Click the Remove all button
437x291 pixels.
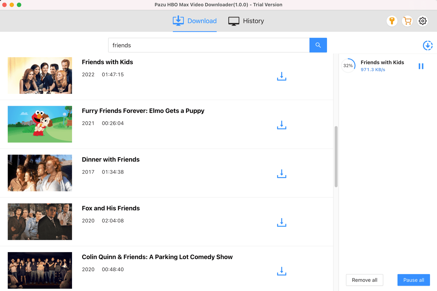(364, 280)
